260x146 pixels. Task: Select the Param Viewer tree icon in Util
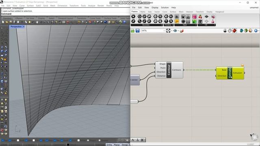[x=200, y=21]
